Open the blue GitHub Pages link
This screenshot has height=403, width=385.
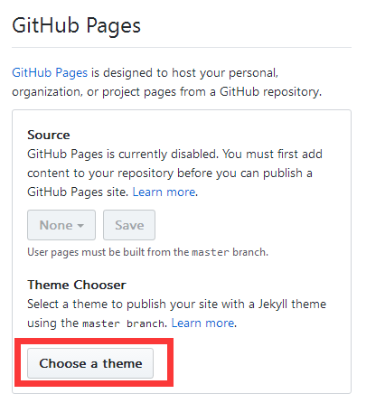[50, 73]
